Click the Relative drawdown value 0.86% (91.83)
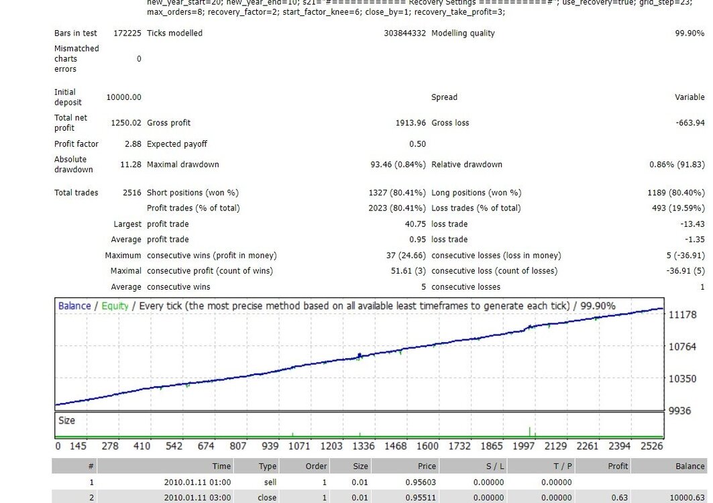This screenshot has height=503, width=713. (x=677, y=164)
